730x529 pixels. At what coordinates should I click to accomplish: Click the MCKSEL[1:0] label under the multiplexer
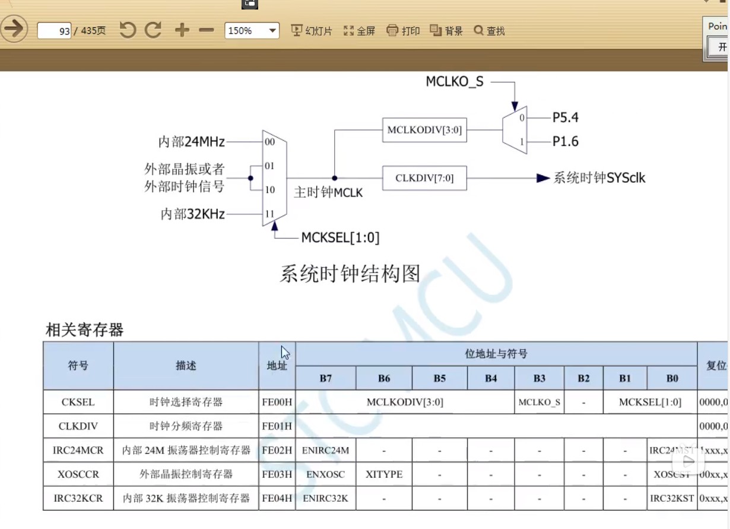coord(340,237)
